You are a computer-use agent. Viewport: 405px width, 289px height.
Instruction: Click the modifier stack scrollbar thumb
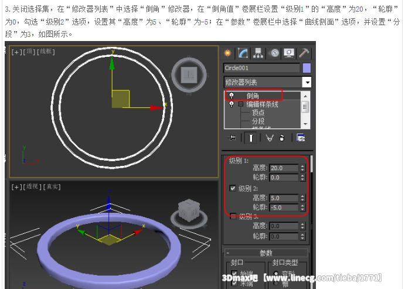pyautogui.click(x=305, y=107)
